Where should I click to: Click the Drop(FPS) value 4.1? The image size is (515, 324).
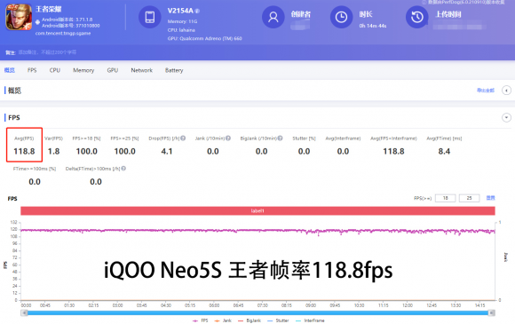click(x=167, y=151)
